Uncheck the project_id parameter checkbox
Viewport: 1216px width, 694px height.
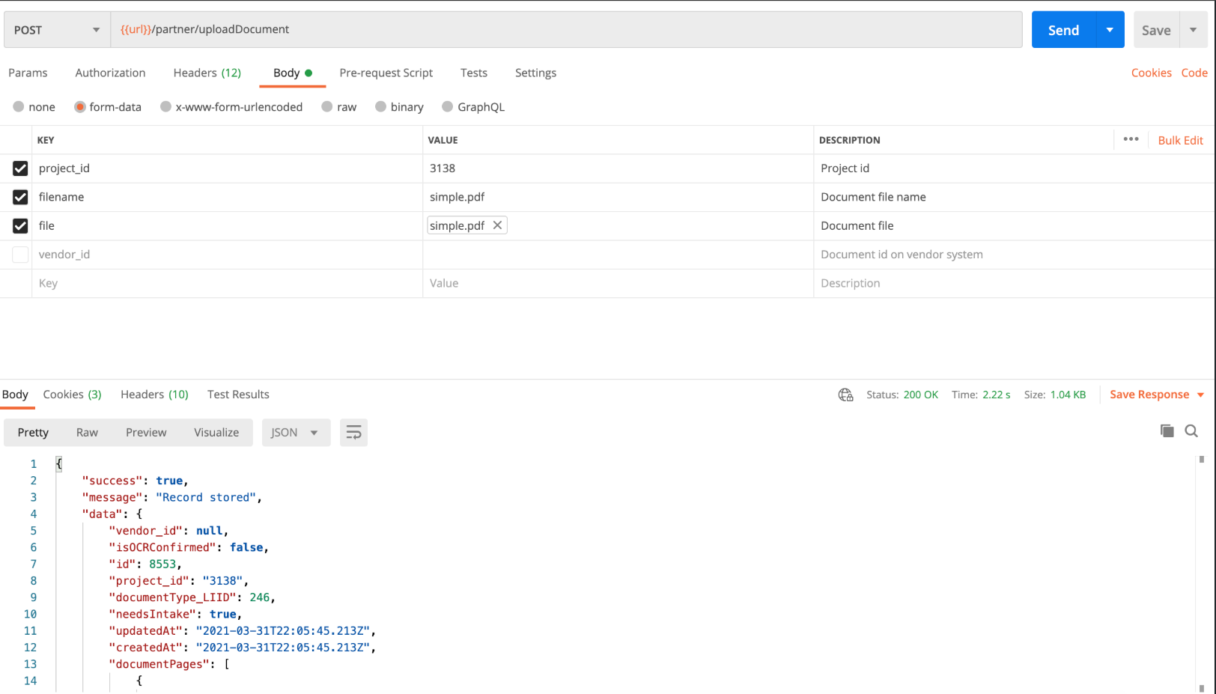tap(20, 168)
